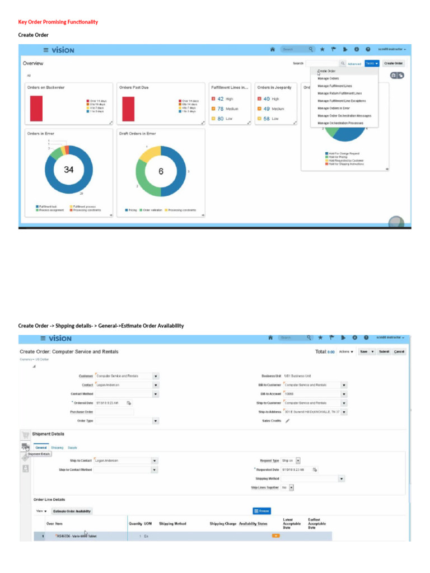The width and height of the screenshot is (430, 573).
Task: Expand Orders on Backorder card
Action: click(111, 123)
